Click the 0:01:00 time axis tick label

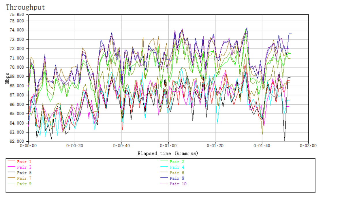pos(168,146)
